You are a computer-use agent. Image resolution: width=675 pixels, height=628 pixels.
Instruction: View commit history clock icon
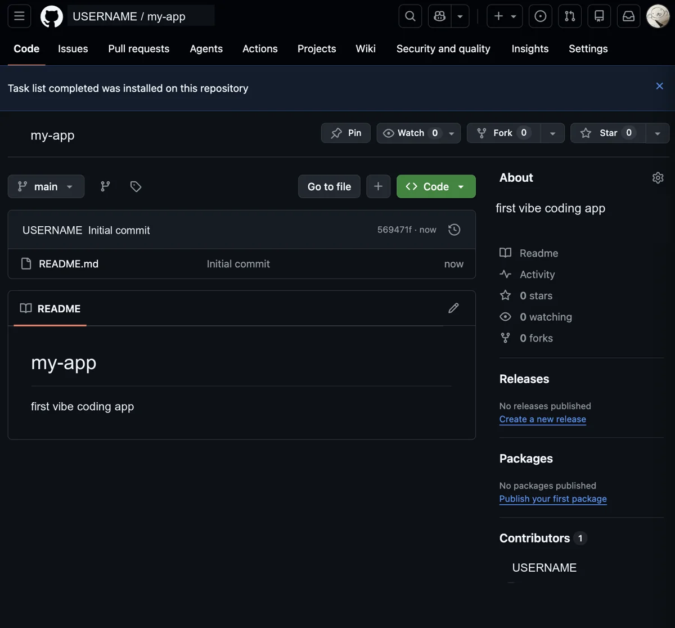(454, 230)
